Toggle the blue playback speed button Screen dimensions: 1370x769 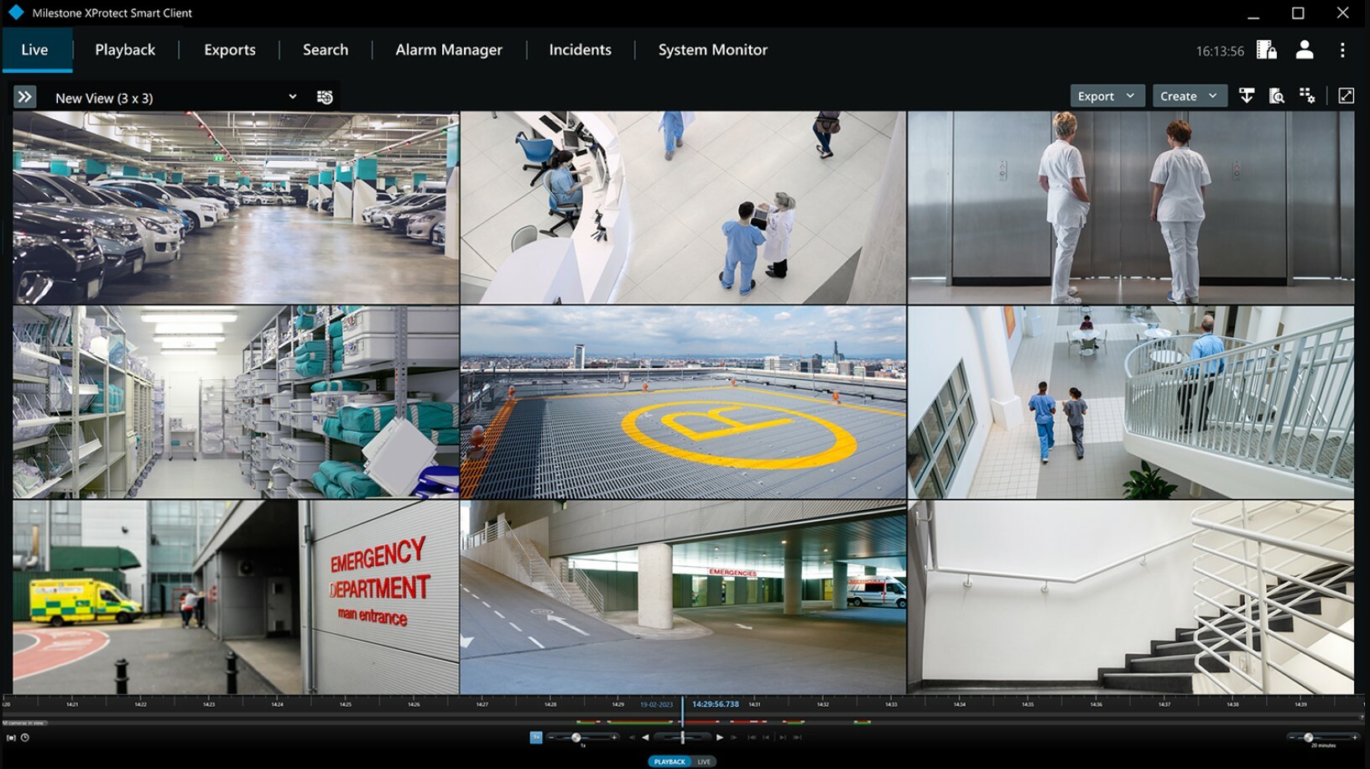536,737
